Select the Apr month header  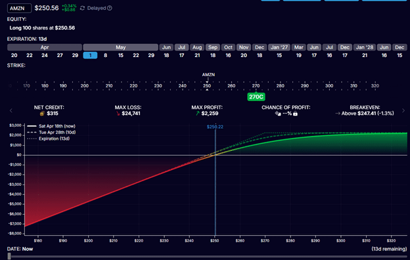(45, 47)
